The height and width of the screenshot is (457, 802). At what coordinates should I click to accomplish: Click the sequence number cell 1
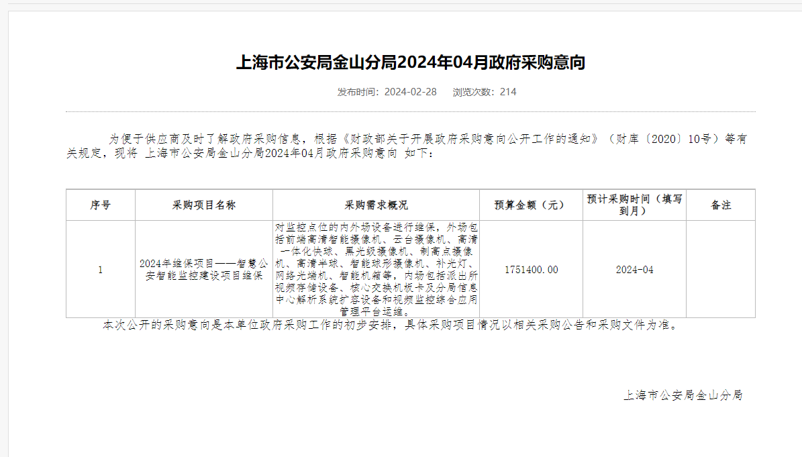pyautogui.click(x=100, y=269)
